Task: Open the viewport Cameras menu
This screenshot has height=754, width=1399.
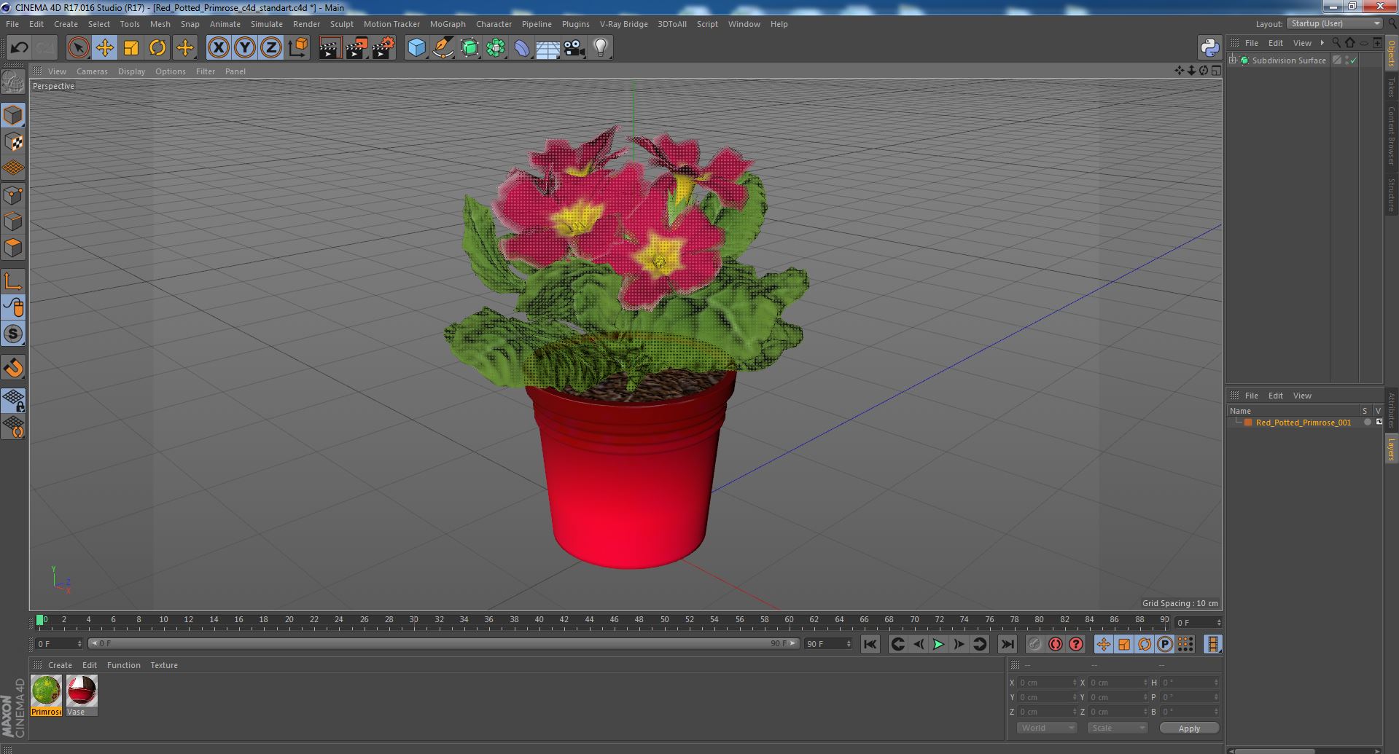Action: pyautogui.click(x=92, y=71)
